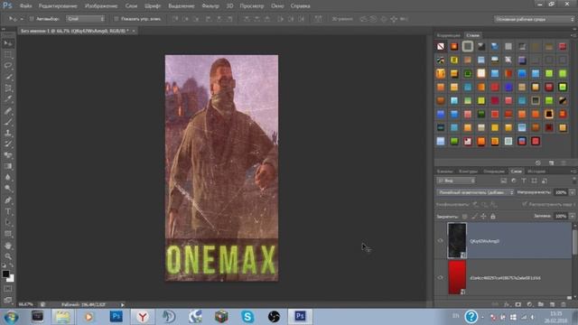The width and height of the screenshot is (578, 325).
Task: Select the Hand tool
Action: (8, 246)
